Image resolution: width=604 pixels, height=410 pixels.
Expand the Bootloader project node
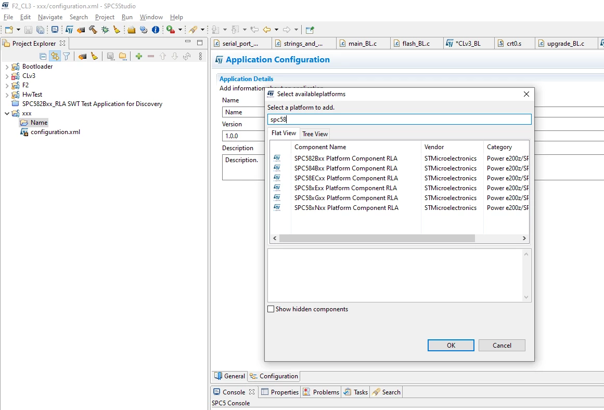point(7,67)
